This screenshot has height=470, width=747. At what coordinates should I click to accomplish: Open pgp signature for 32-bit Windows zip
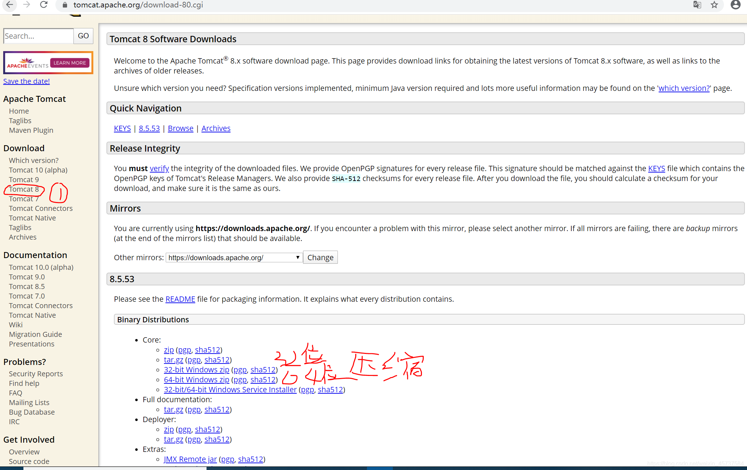click(240, 370)
